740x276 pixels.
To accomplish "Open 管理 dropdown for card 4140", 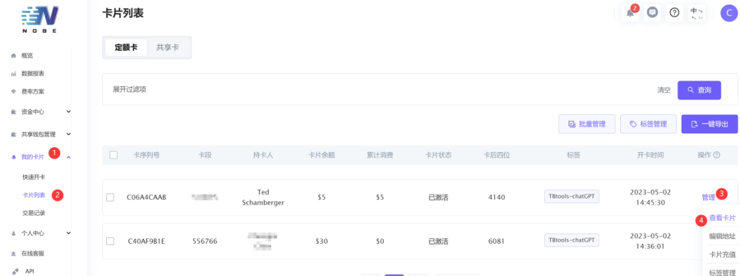I will 708,197.
